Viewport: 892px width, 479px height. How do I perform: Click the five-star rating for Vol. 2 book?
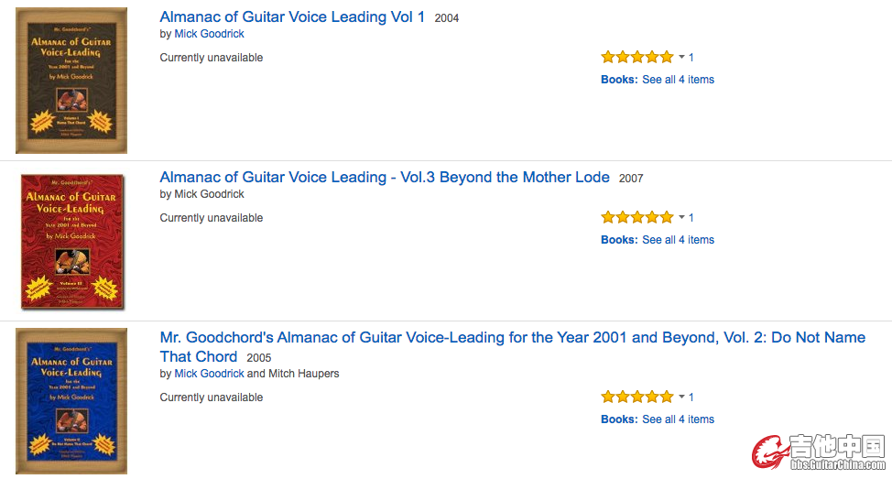click(636, 397)
